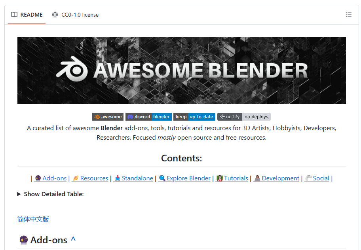Switch to the README tab
Image resolution: width=361 pixels, height=250 pixels.
pyautogui.click(x=27, y=15)
